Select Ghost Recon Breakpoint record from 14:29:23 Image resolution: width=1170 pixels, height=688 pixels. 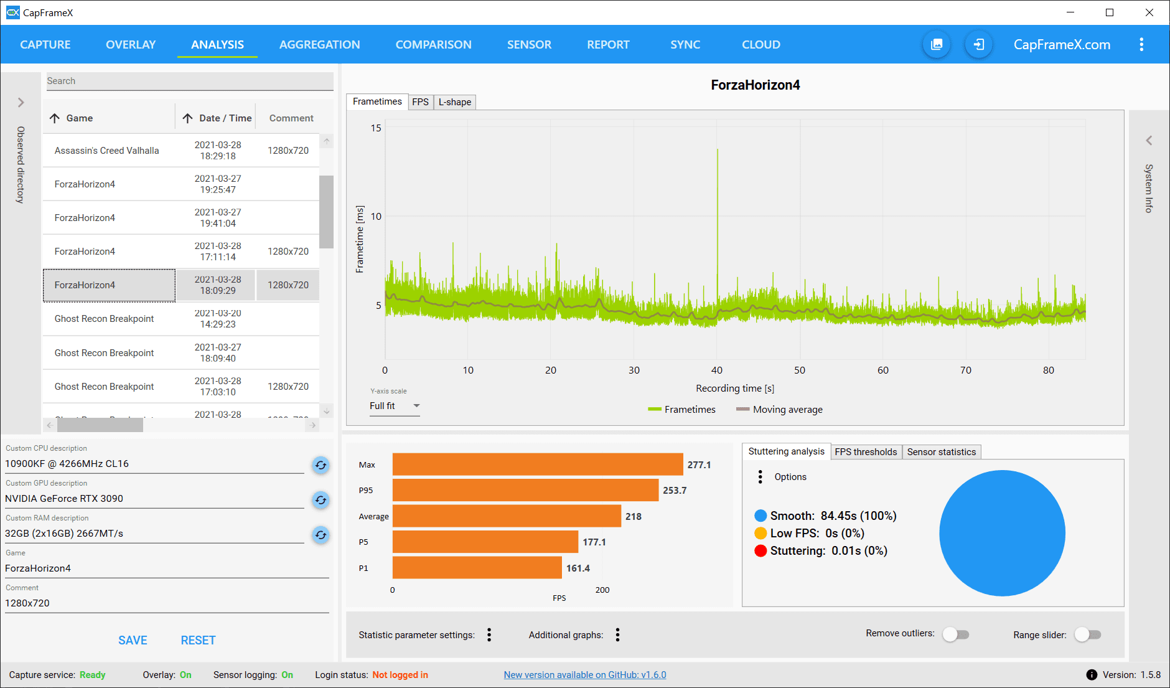click(181, 319)
